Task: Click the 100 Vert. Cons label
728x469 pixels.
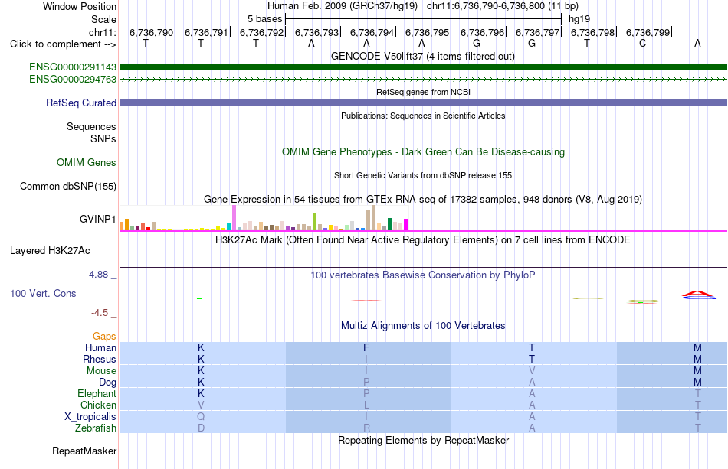Action: click(43, 293)
